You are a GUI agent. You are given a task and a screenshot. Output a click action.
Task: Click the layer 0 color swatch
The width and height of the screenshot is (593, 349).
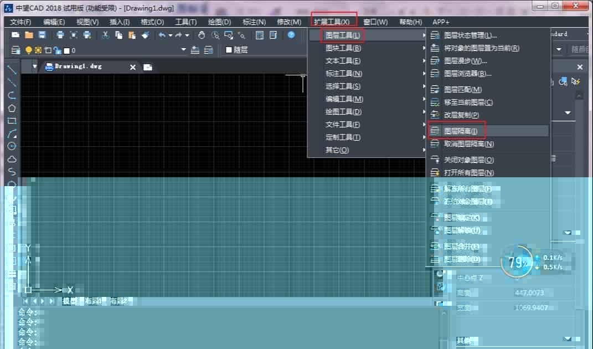coord(66,51)
